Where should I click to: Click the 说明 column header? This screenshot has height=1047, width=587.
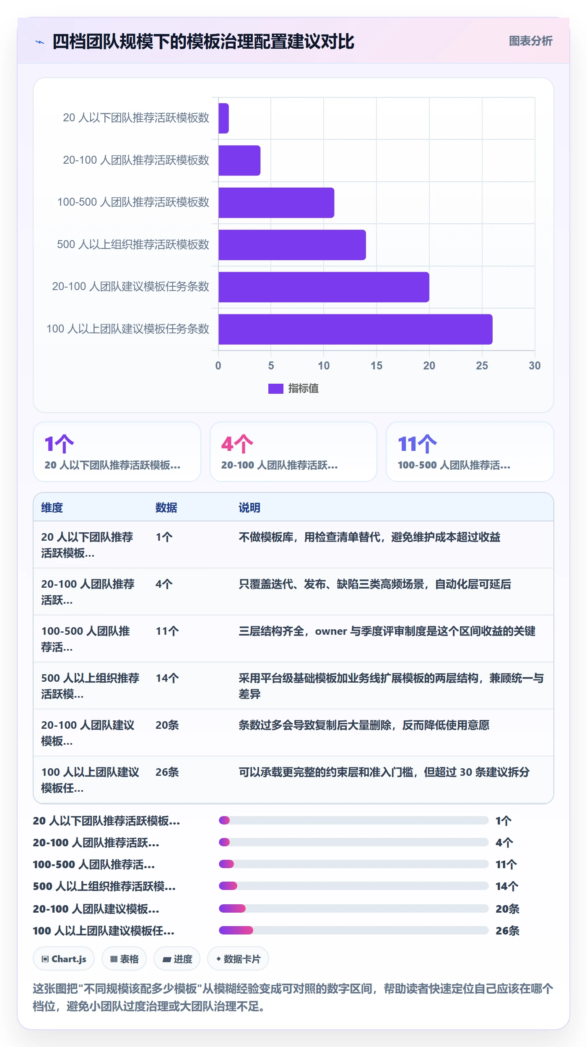[x=249, y=508]
